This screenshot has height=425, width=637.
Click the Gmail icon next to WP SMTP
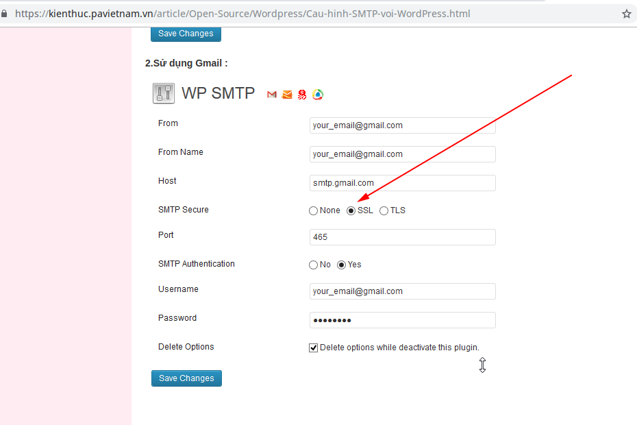(x=272, y=95)
